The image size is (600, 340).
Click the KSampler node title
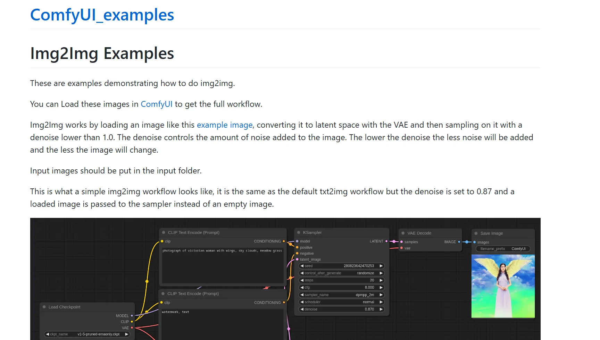(x=312, y=232)
